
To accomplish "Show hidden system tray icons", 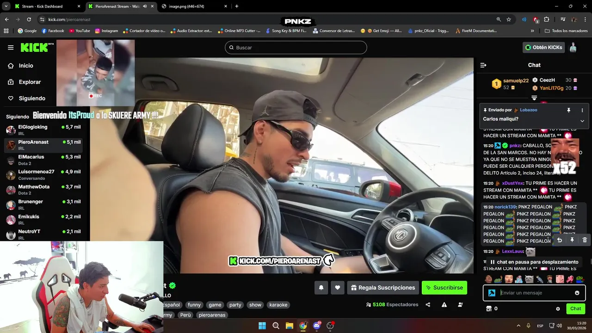I will [x=518, y=326].
